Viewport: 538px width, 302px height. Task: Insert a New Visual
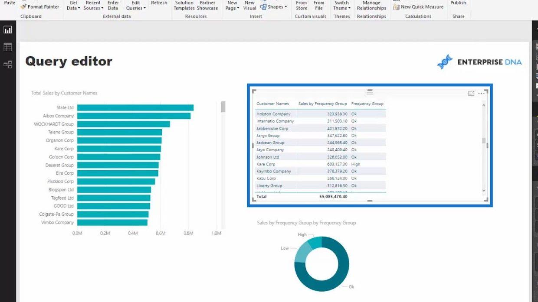pyautogui.click(x=250, y=5)
